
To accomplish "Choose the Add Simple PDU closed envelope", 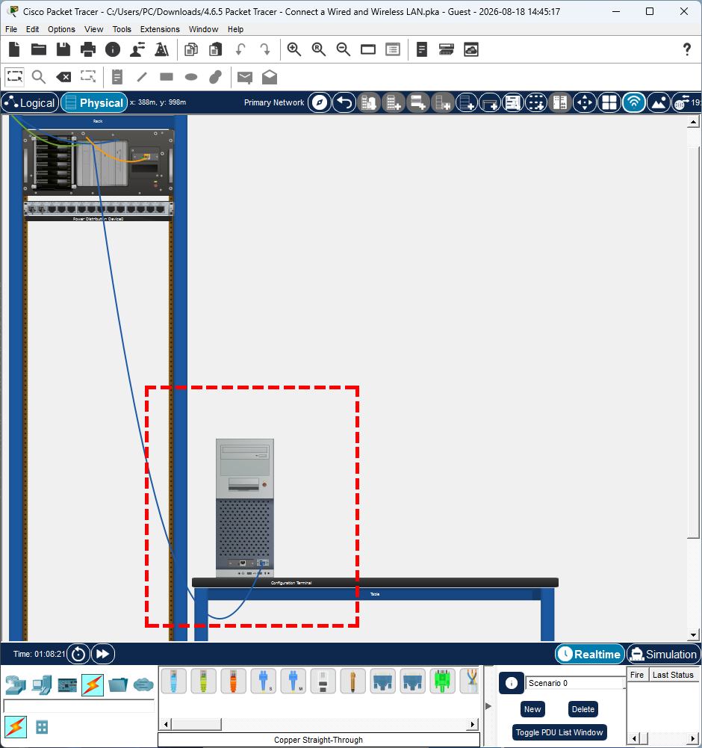I will (245, 77).
